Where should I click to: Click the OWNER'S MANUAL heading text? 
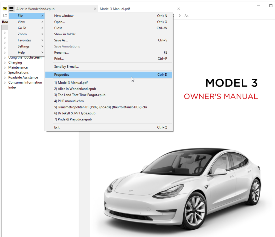point(221,97)
